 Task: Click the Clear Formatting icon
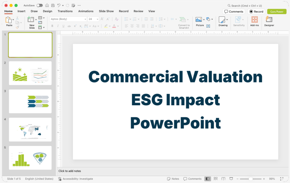tap(116, 19)
